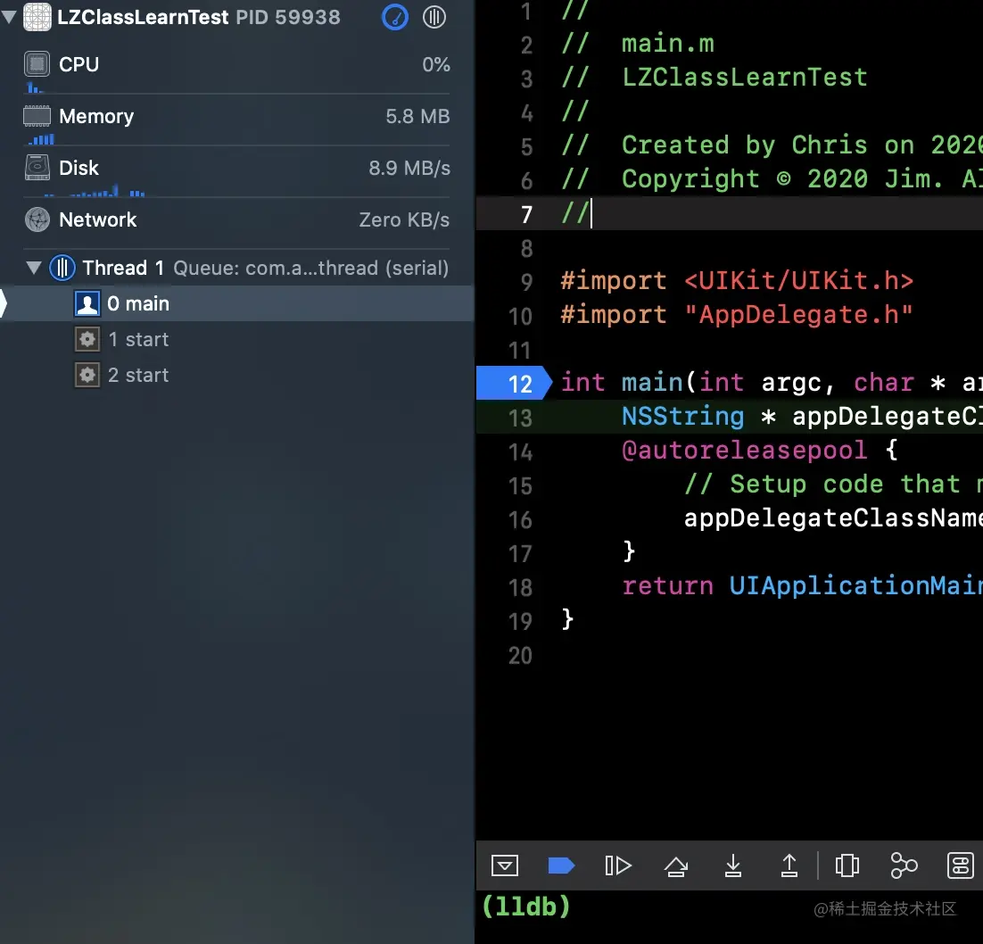Click the UIKit/UIKit.h import text
Viewport: 983px width, 944px height.
(798, 280)
